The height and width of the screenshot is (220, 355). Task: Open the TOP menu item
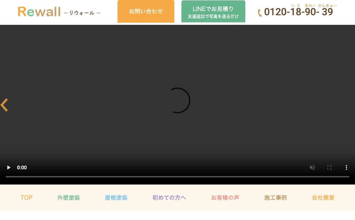[x=27, y=198]
